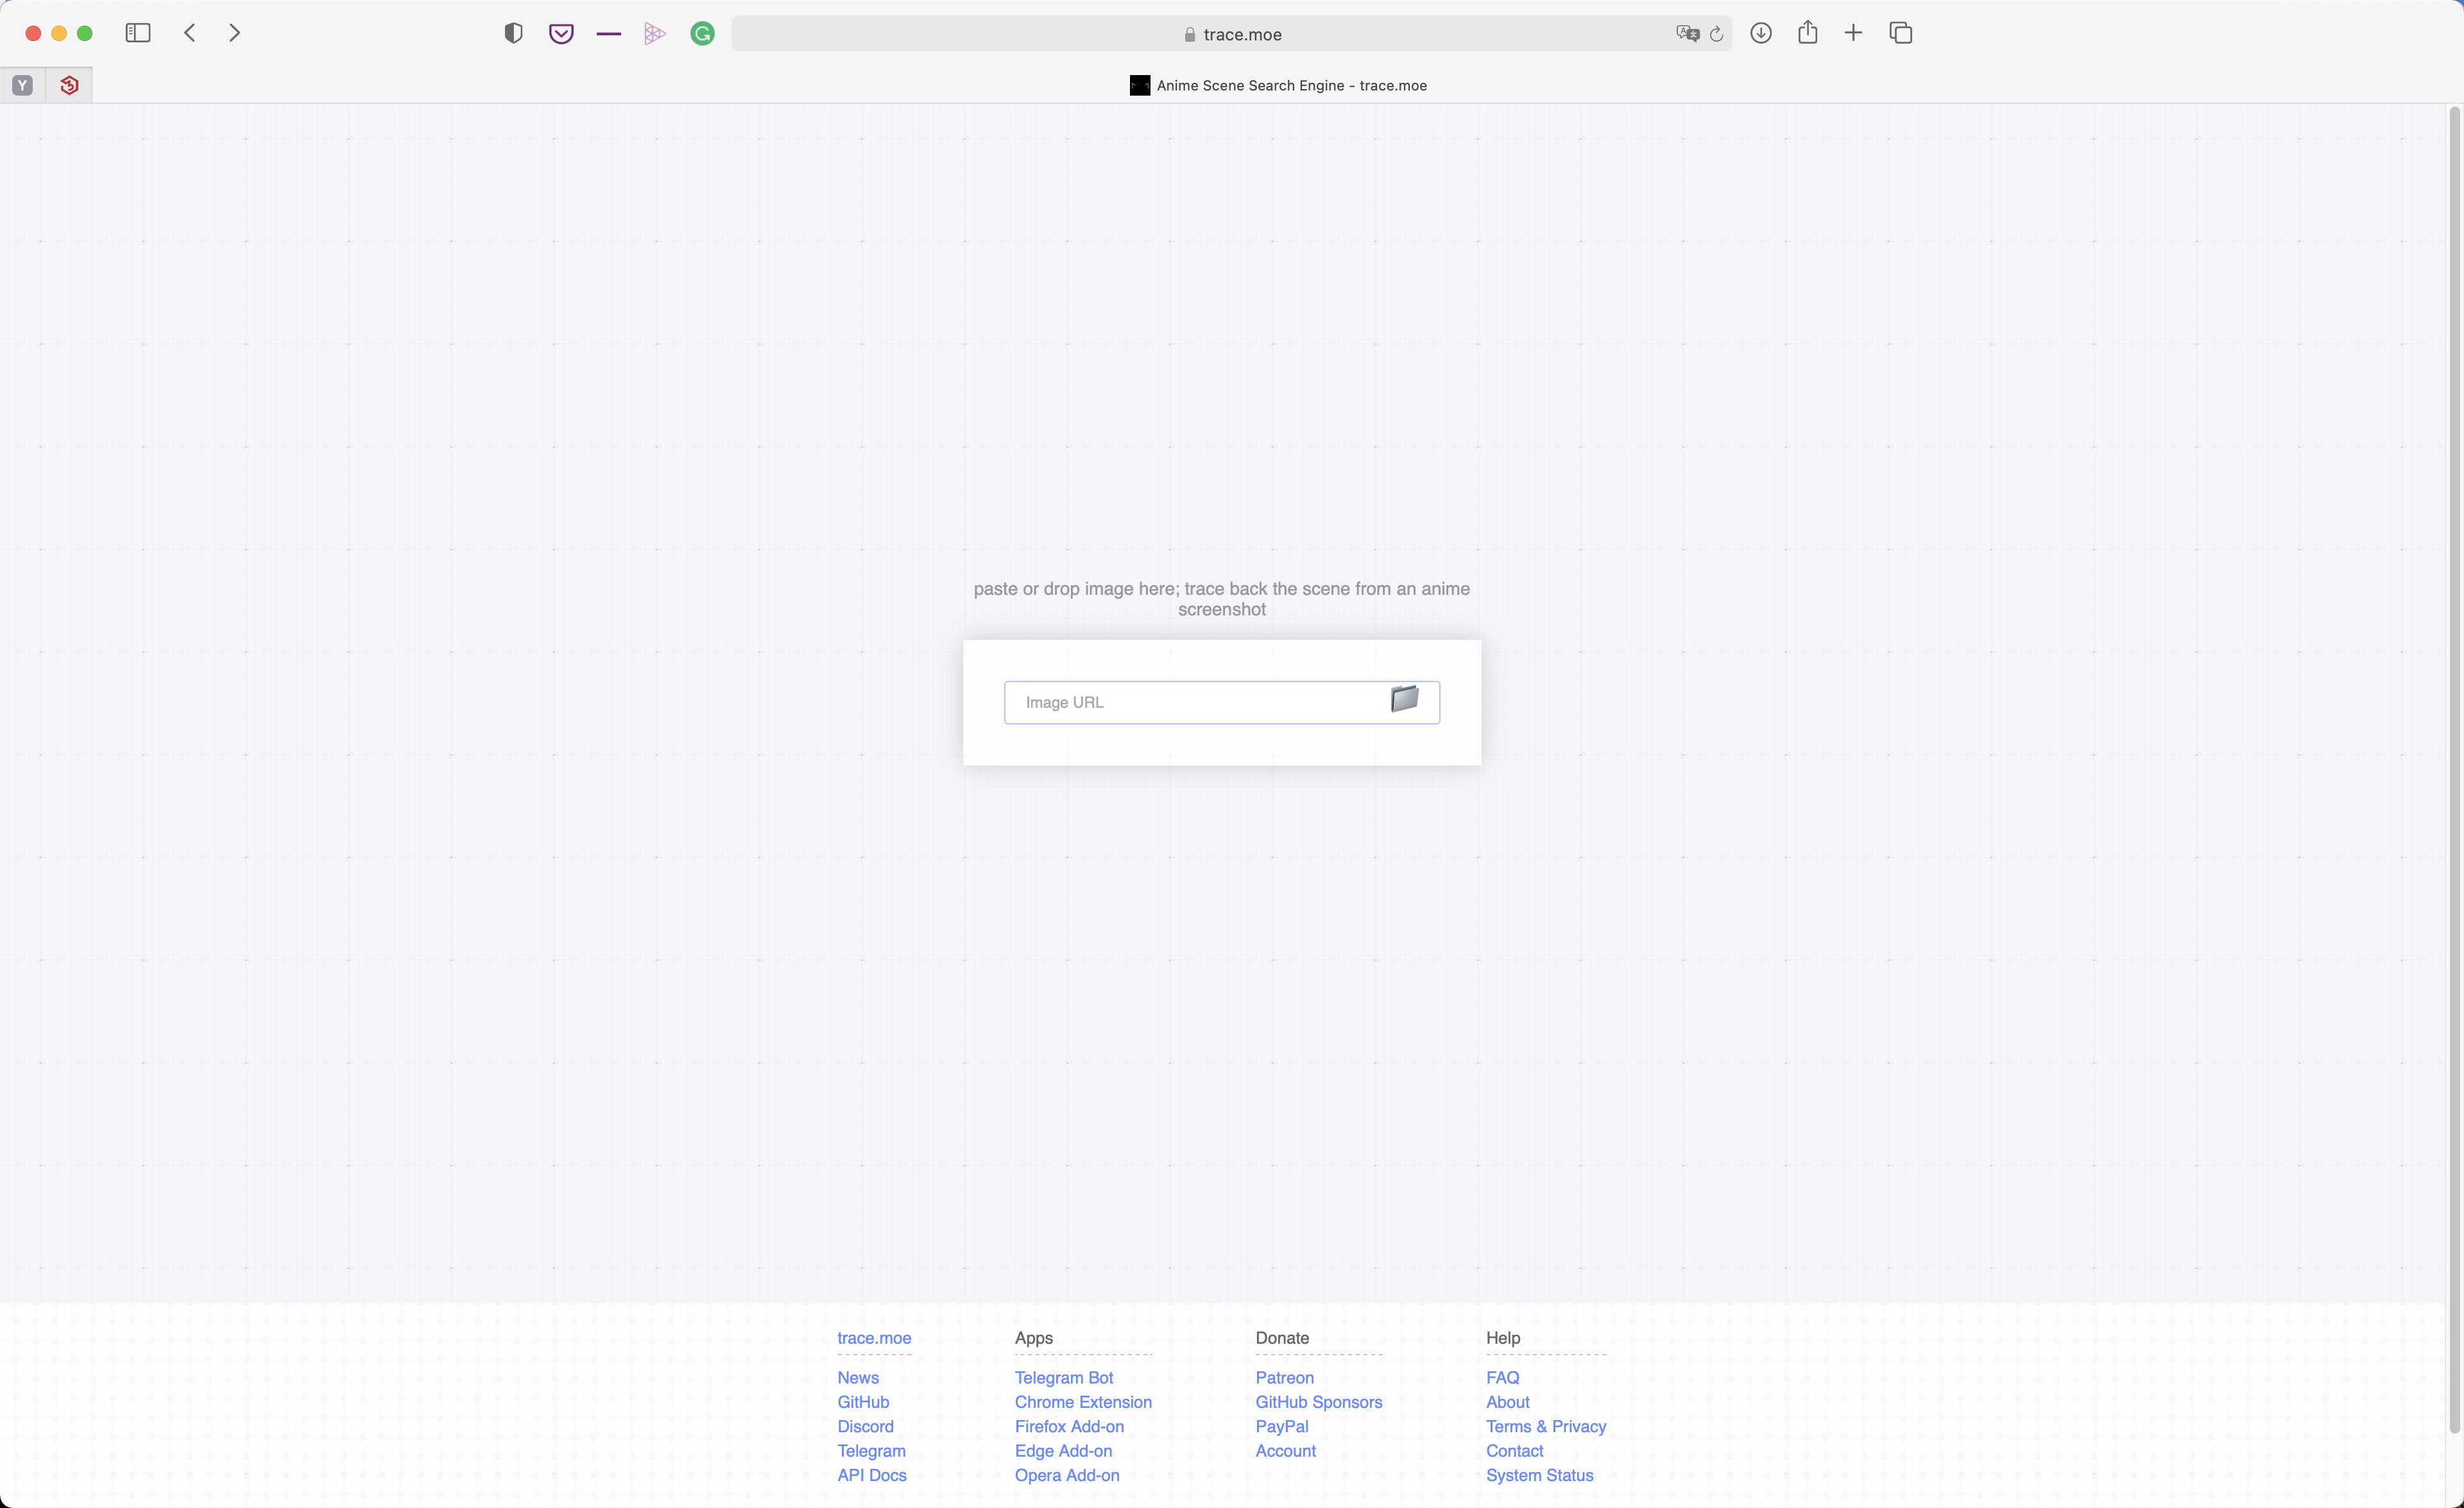2464x1508 pixels.
Task: Open the pinned red swirl tab
Action: coord(69,85)
